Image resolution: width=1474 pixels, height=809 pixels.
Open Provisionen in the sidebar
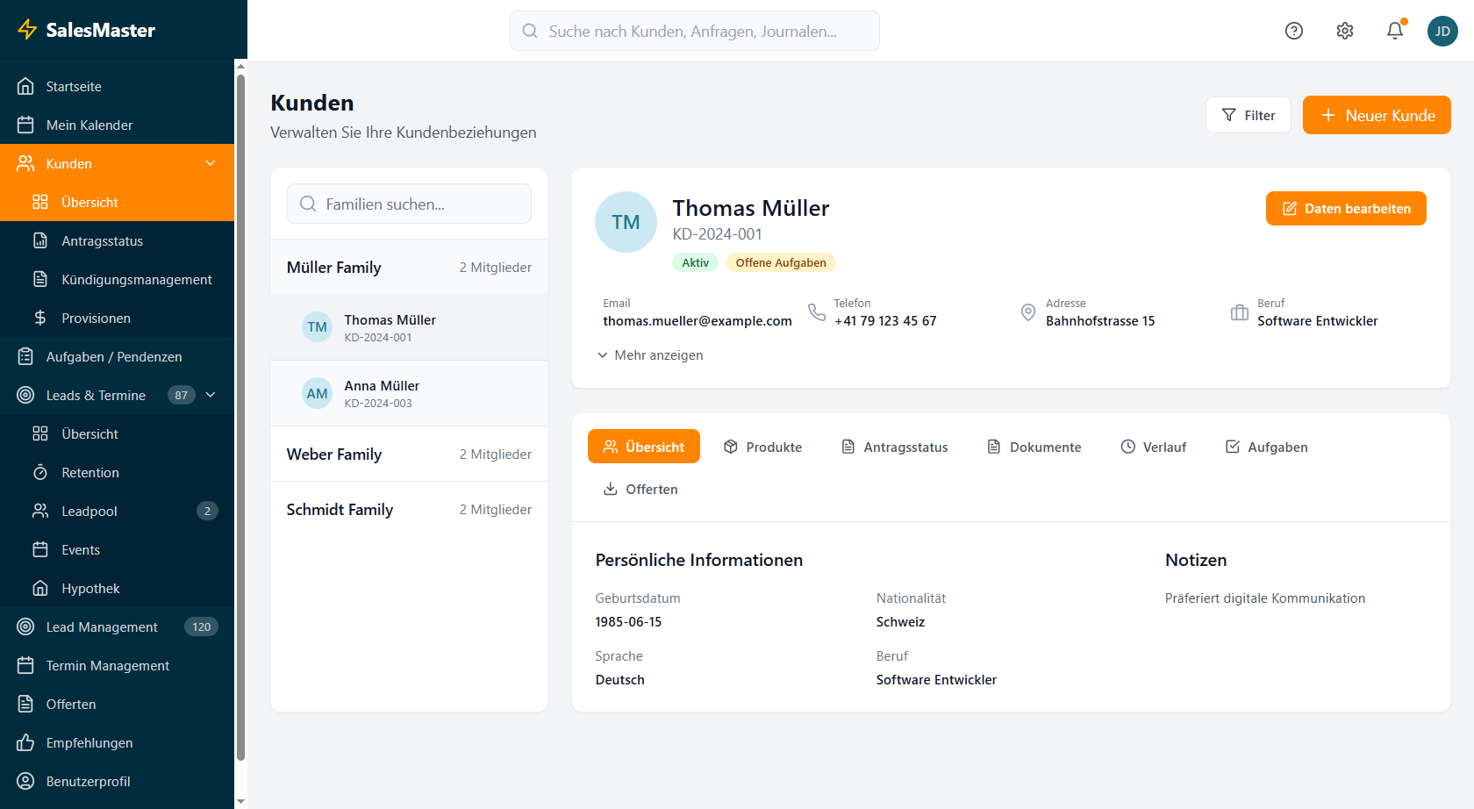pyautogui.click(x=96, y=319)
